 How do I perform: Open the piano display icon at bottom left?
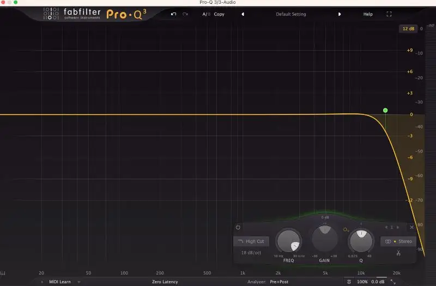pos(3,273)
